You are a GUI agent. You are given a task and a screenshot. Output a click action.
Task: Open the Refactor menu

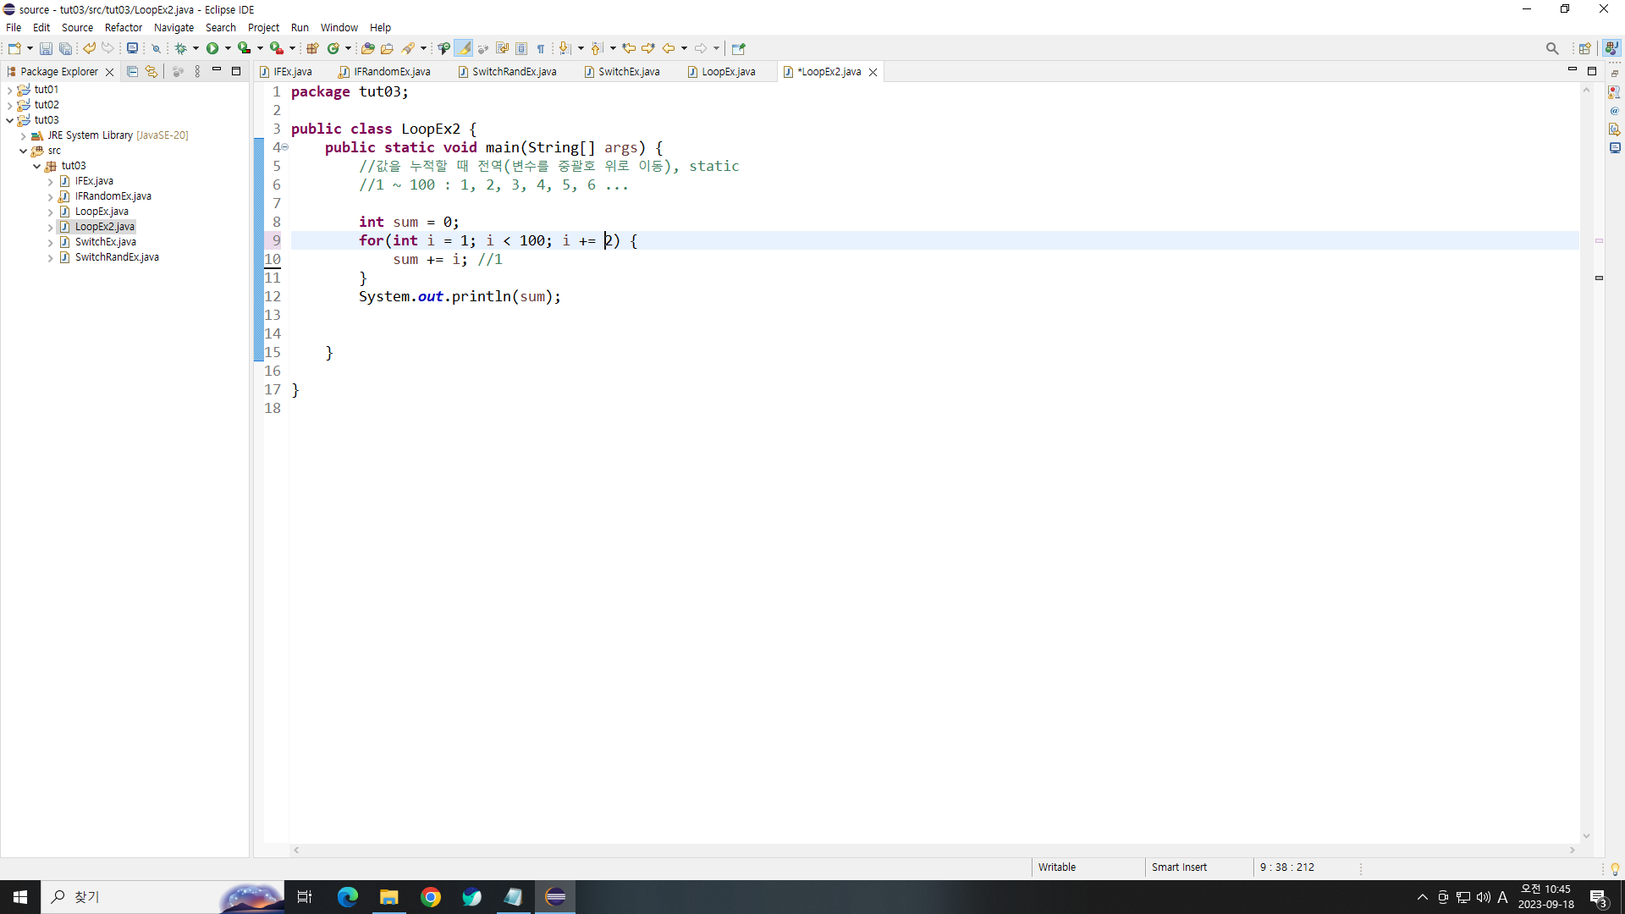tap(123, 27)
